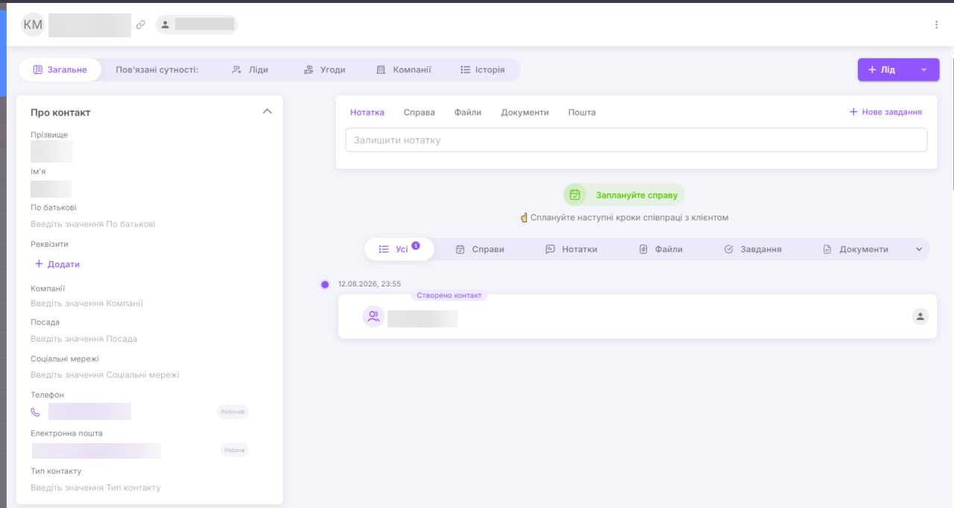Click the link icon beside contact name
Image resolution: width=954 pixels, height=508 pixels.
pos(141,25)
